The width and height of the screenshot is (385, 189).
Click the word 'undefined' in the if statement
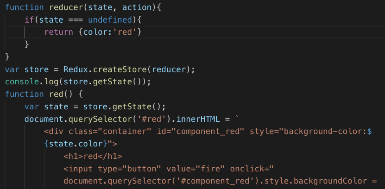(x=110, y=20)
